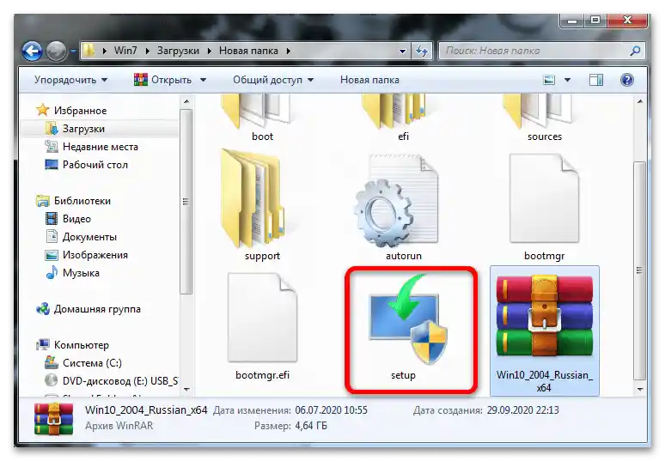
Task: Click file list scroll up arrow
Action: (640, 101)
